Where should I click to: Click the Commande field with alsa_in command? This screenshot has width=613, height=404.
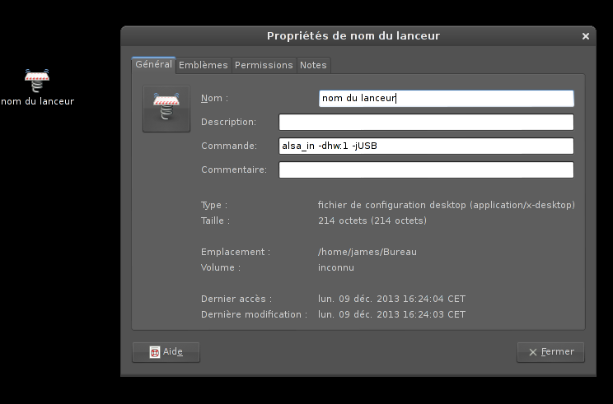click(x=426, y=146)
